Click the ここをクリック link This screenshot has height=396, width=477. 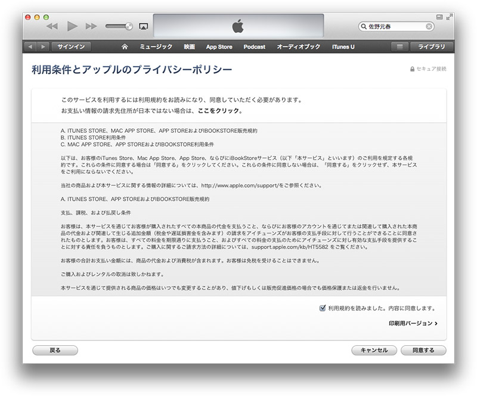click(219, 111)
